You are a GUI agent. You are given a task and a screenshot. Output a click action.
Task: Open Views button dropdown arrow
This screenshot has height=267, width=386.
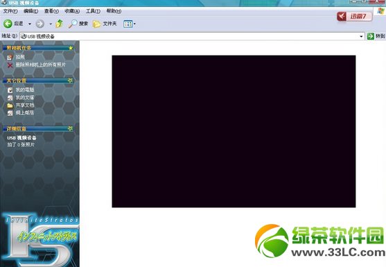point(134,24)
